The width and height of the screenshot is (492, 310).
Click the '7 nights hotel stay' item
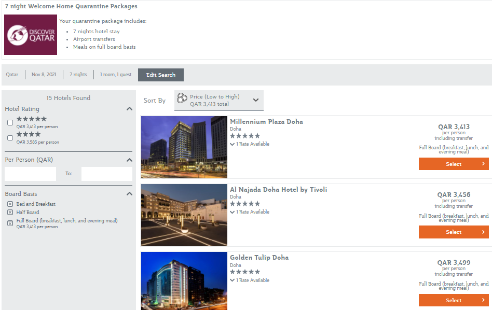[x=97, y=31]
